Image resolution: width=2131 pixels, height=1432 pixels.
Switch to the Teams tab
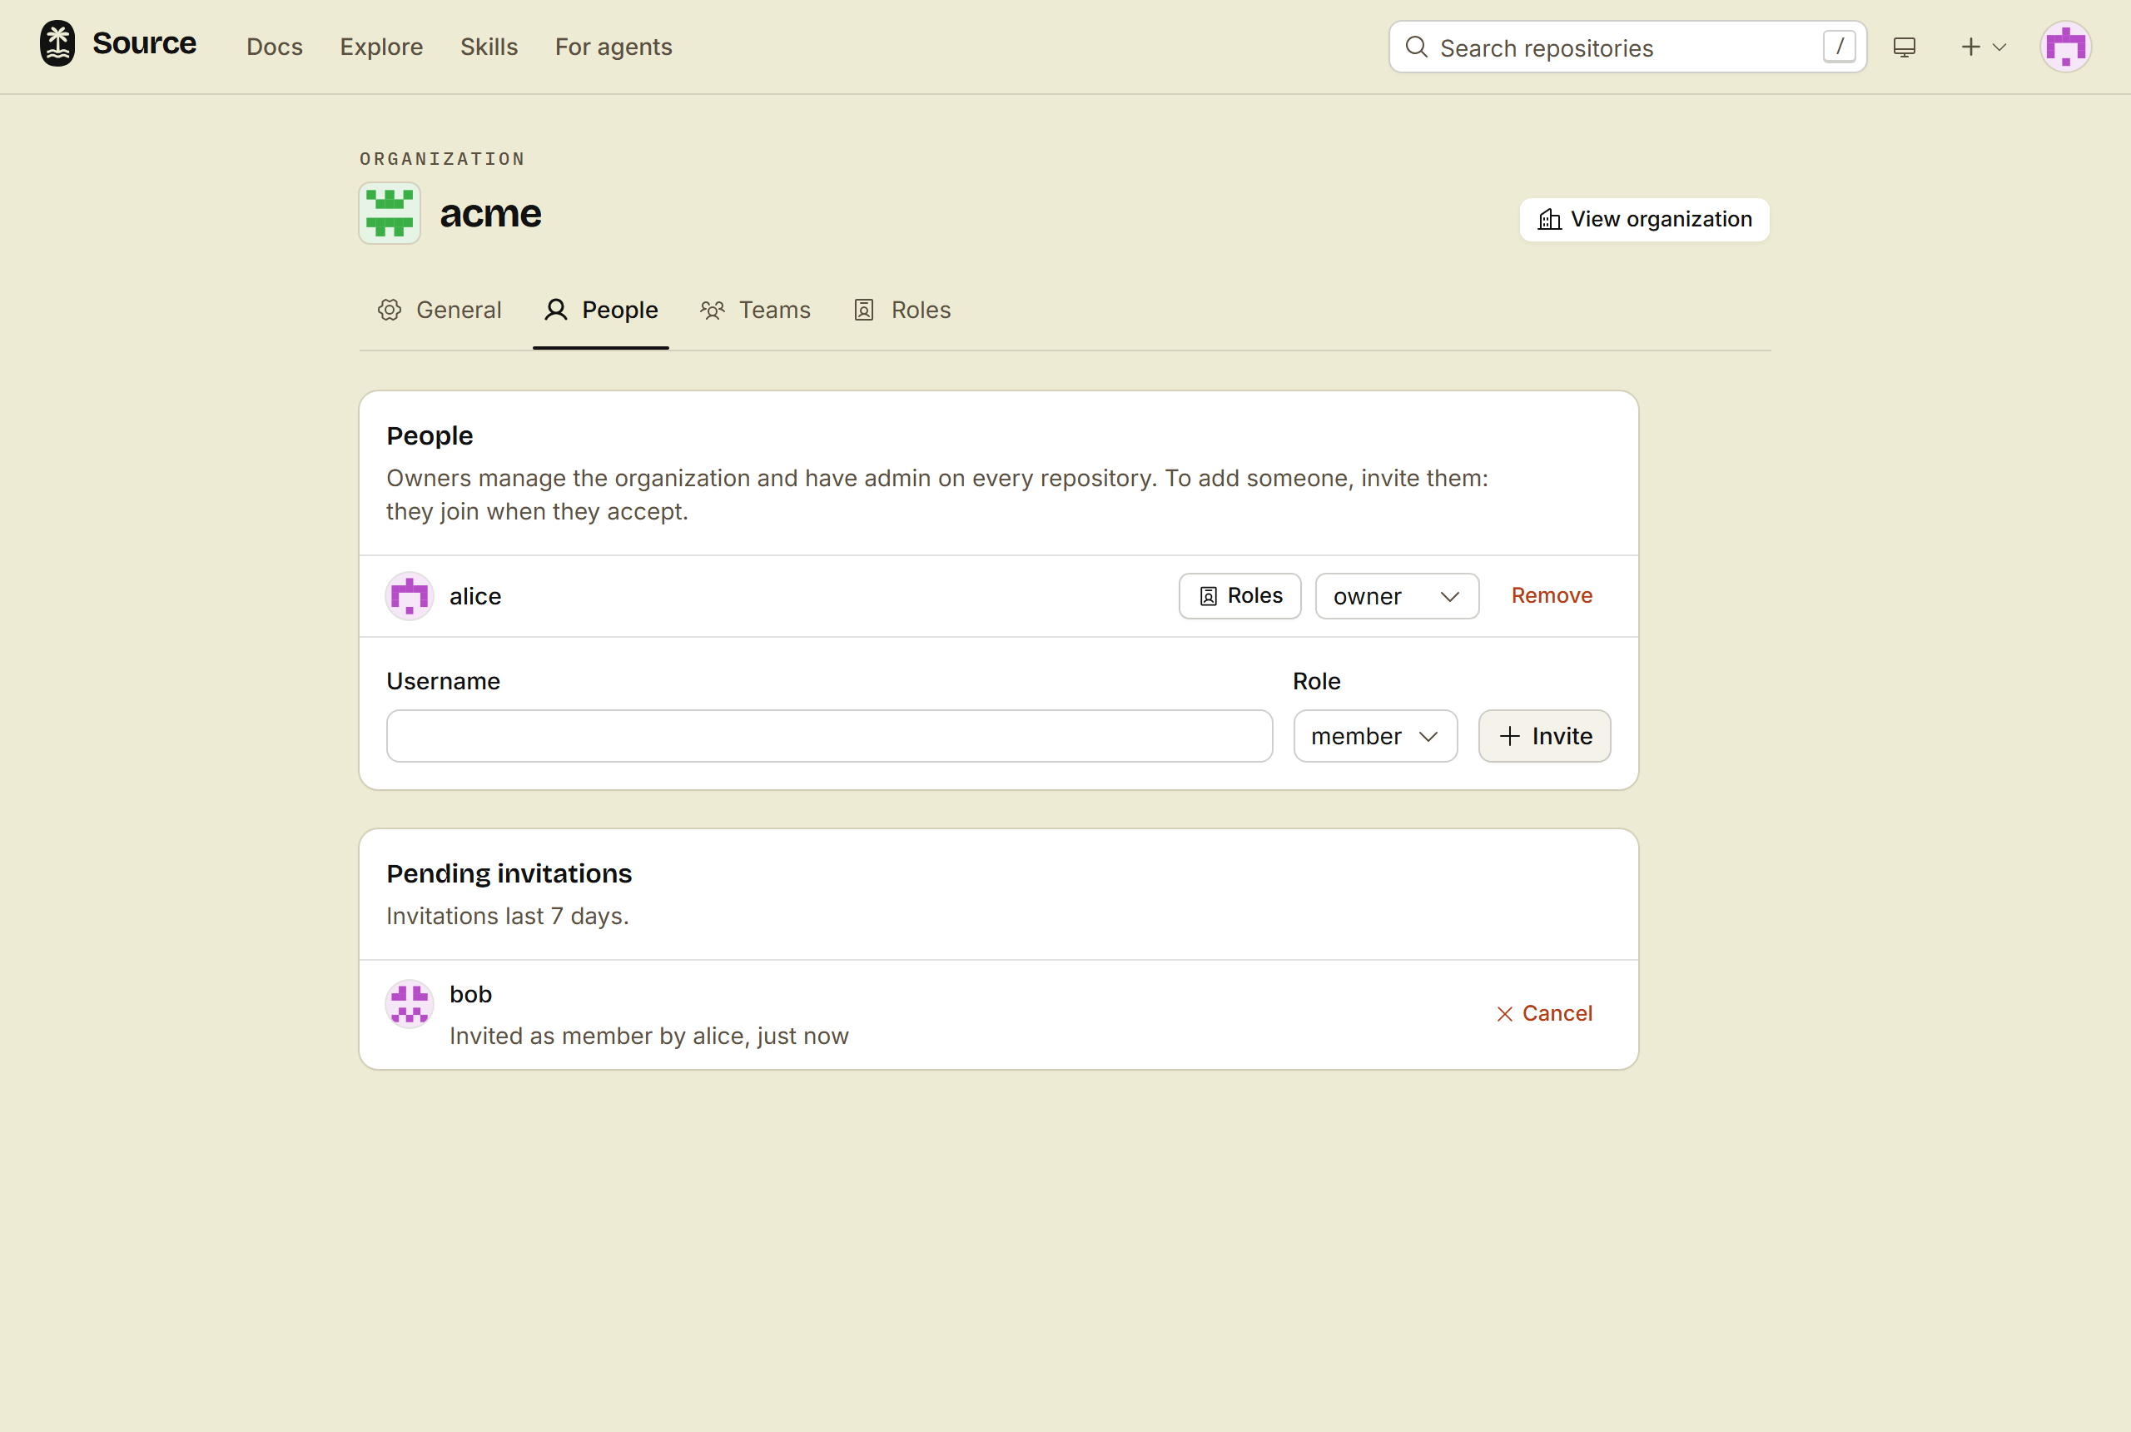pyautogui.click(x=756, y=311)
